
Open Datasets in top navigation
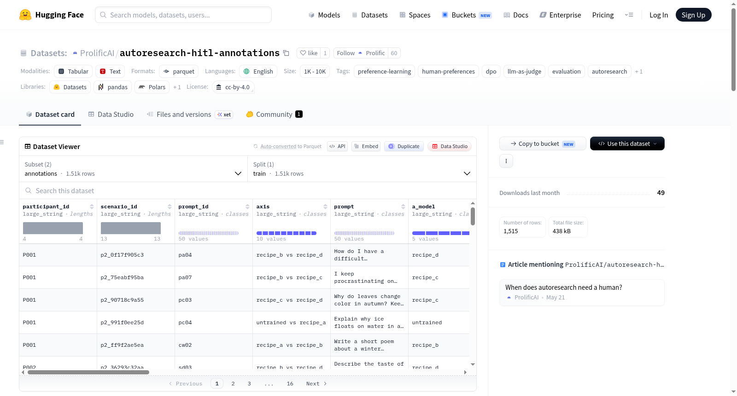click(369, 15)
